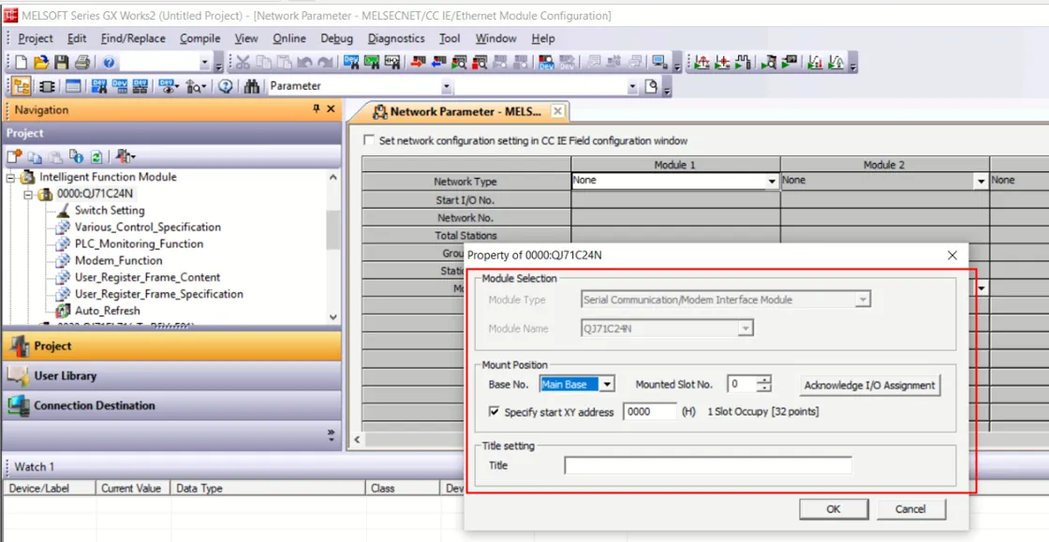Screen dimensions: 1049x542
Task: Click the blue Help question mark icon in the top toolbar
Action: (109, 63)
